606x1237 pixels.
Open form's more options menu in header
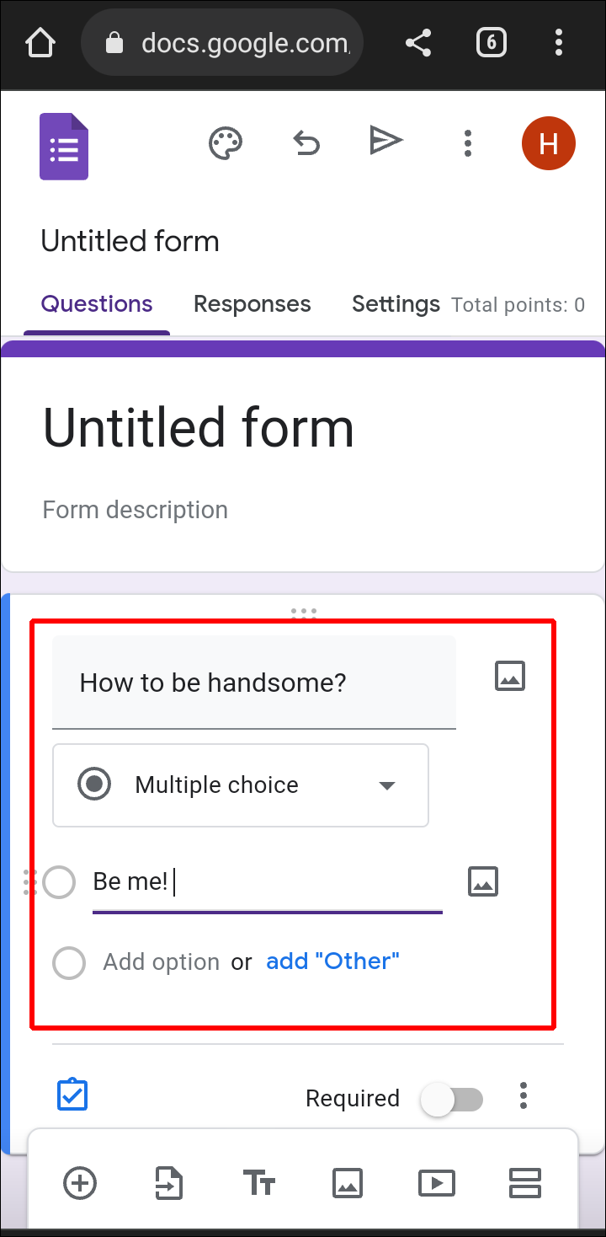(x=468, y=143)
